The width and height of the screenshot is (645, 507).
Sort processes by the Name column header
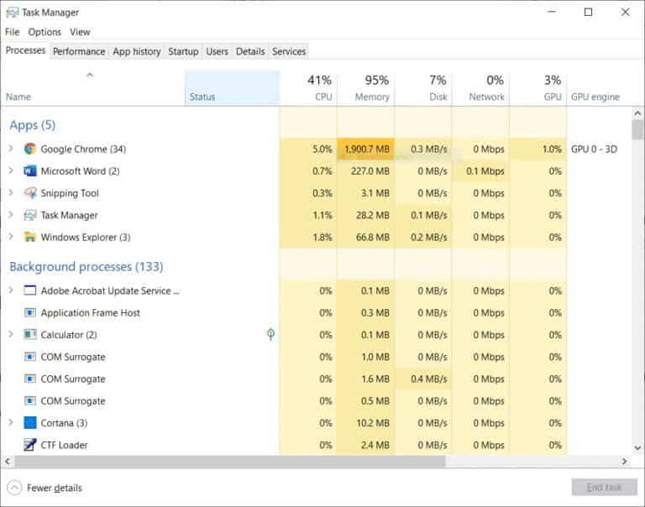[93, 88]
